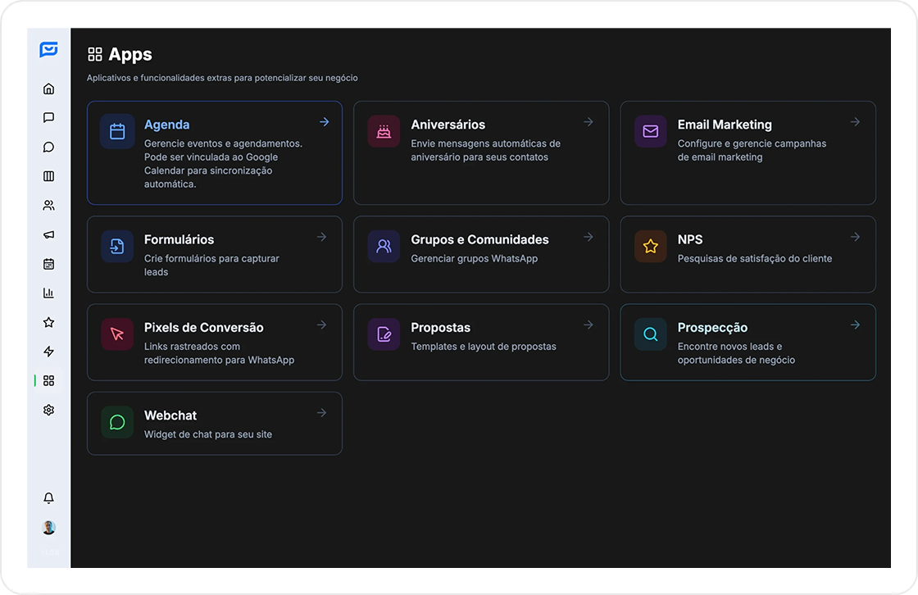Open the notifications bell icon
Screen dimensions: 918x595
pos(48,498)
